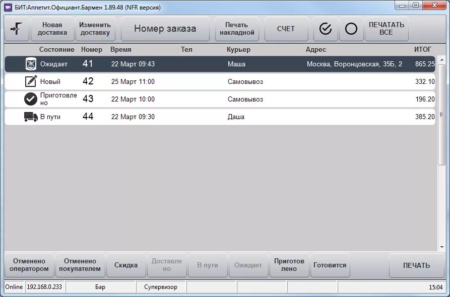Click Печать накладной button
Image resolution: width=450 pixels, height=297 pixels.
[237, 29]
